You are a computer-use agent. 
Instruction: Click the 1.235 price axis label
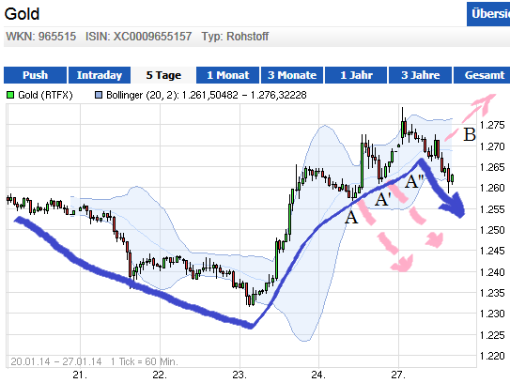point(492,293)
